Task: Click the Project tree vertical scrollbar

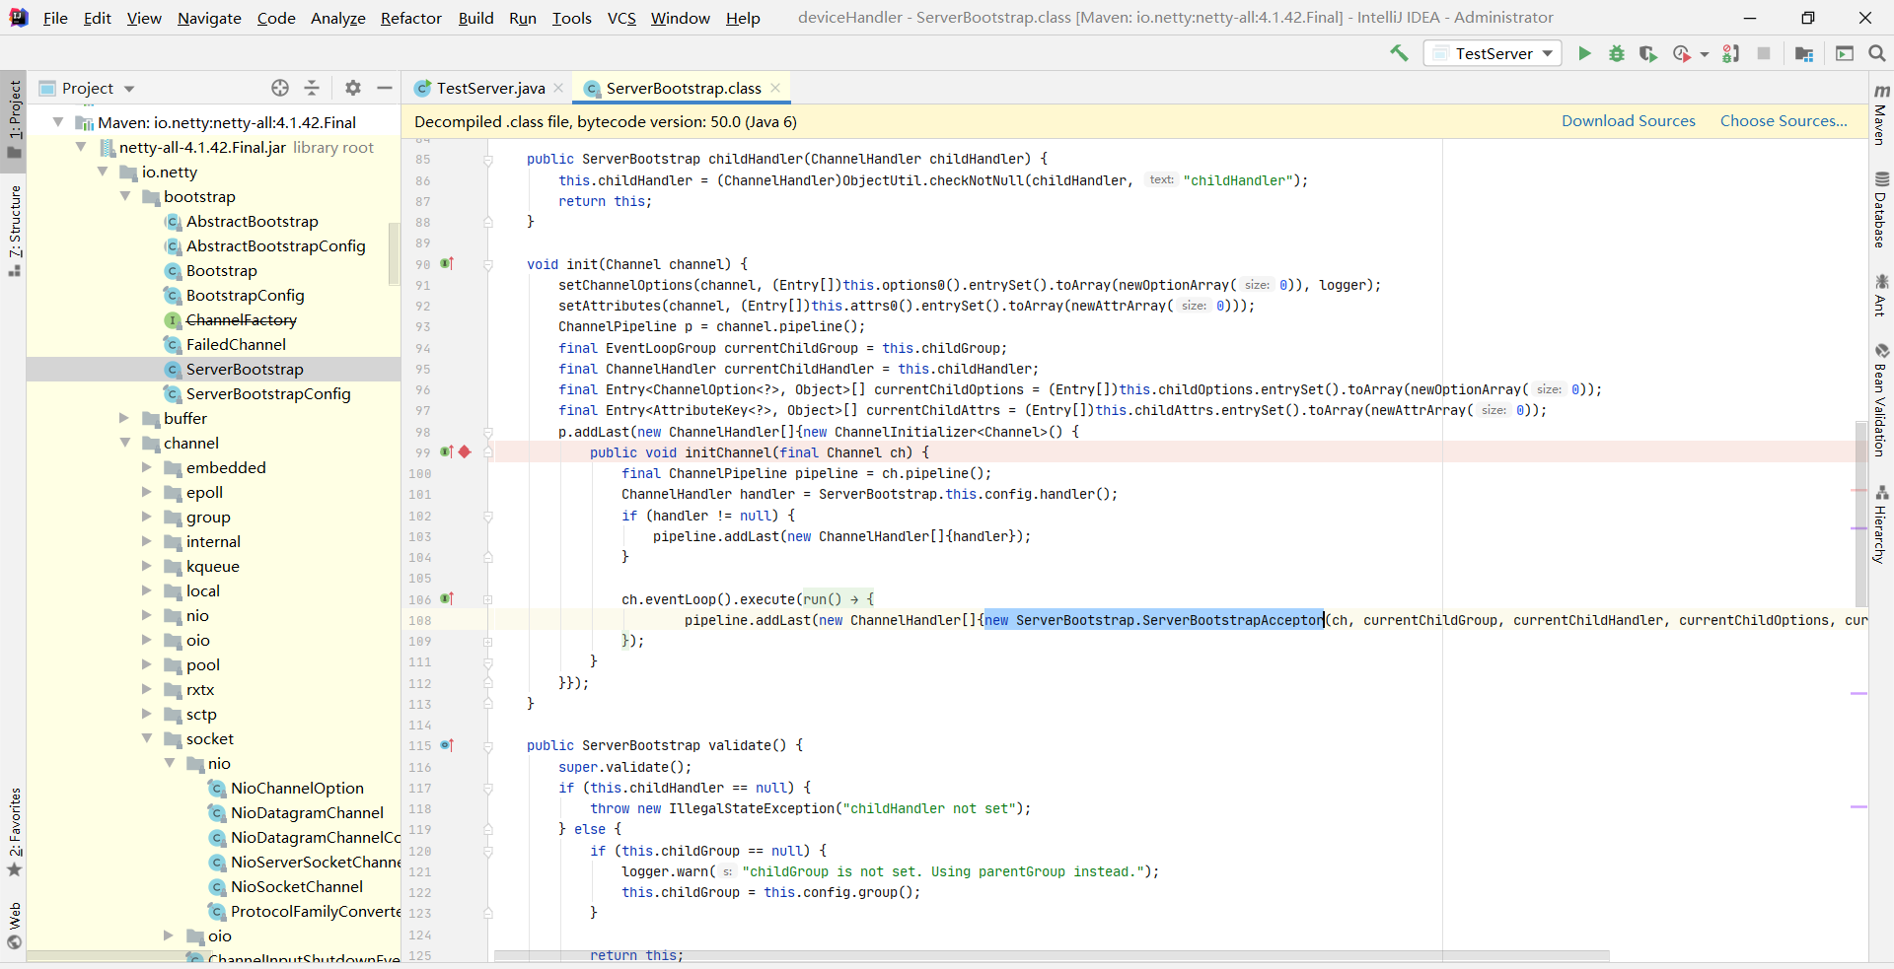Action: 395,252
